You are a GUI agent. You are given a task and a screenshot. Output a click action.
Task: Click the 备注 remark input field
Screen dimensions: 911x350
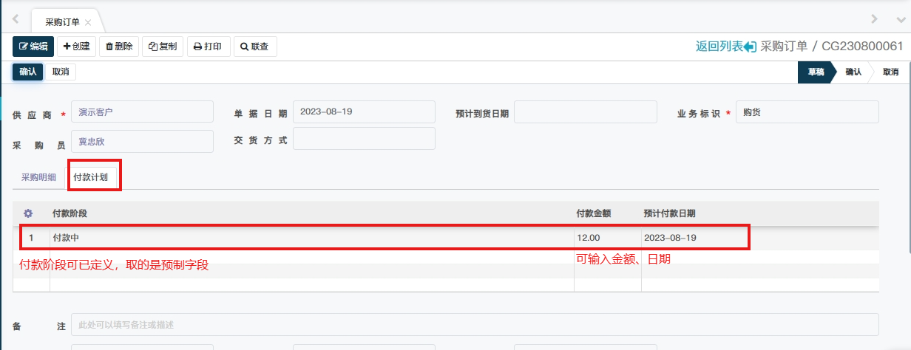474,325
